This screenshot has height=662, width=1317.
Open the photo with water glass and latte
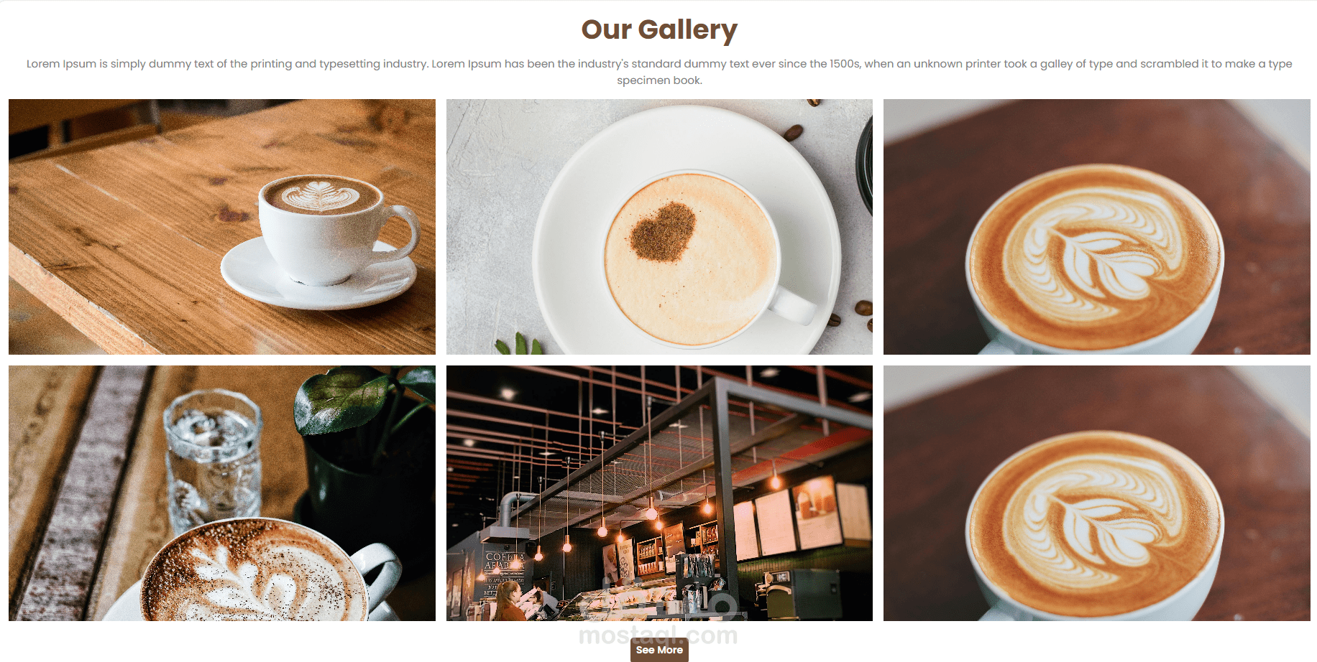click(x=222, y=493)
